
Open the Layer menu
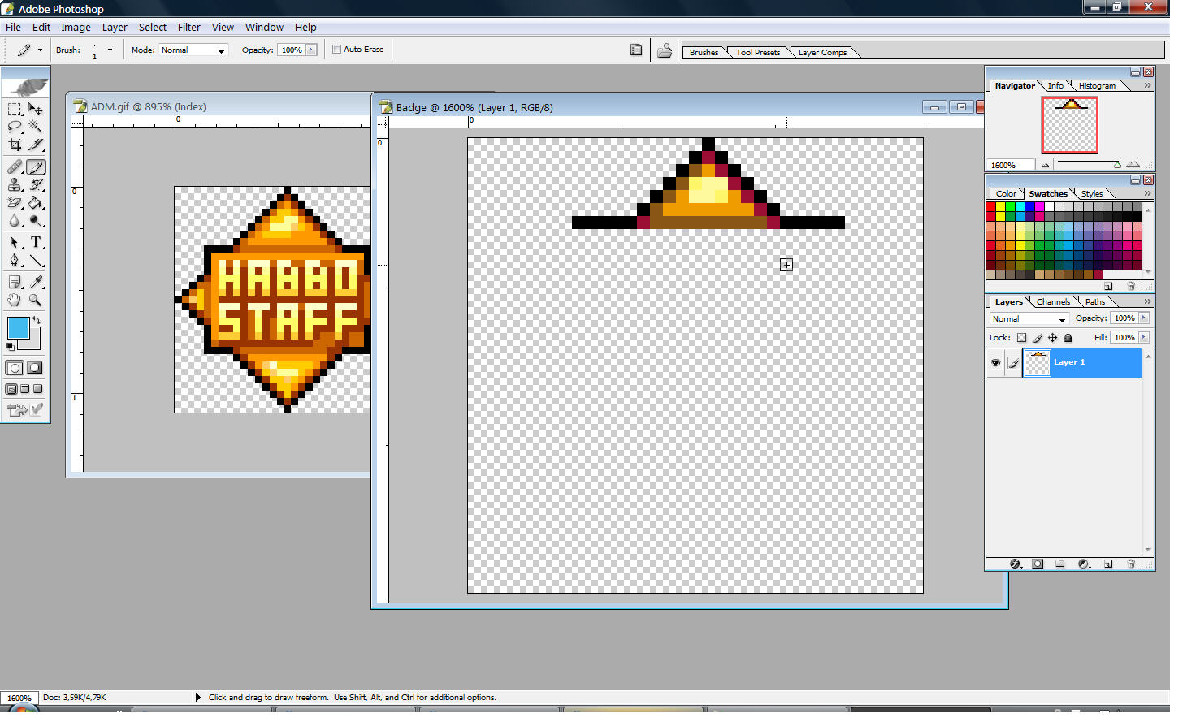coord(116,28)
